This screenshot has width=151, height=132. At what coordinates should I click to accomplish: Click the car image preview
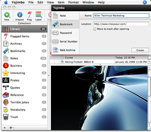click(x=99, y=98)
